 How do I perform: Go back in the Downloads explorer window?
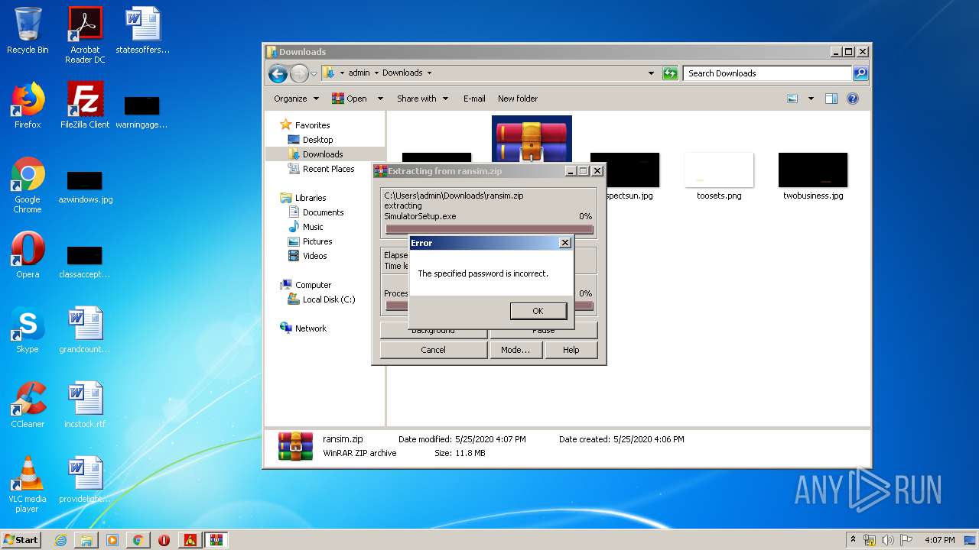point(278,73)
